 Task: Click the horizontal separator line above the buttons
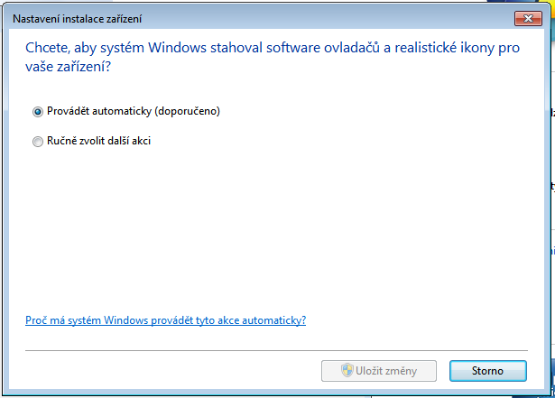coord(276,349)
